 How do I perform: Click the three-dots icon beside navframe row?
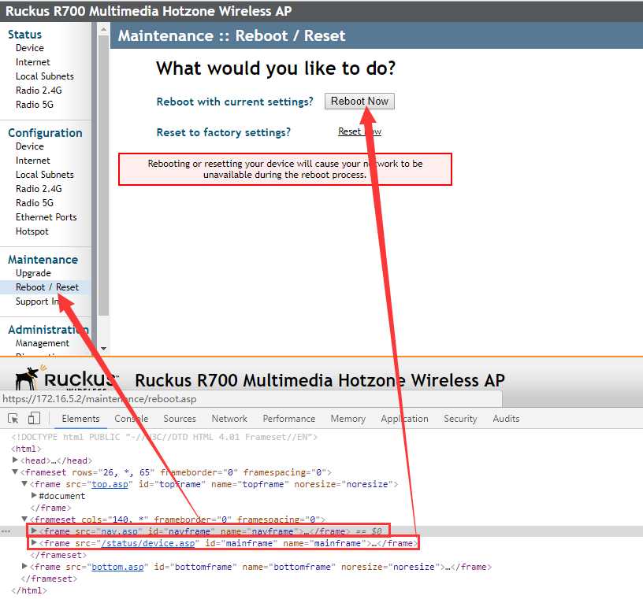click(x=6, y=531)
